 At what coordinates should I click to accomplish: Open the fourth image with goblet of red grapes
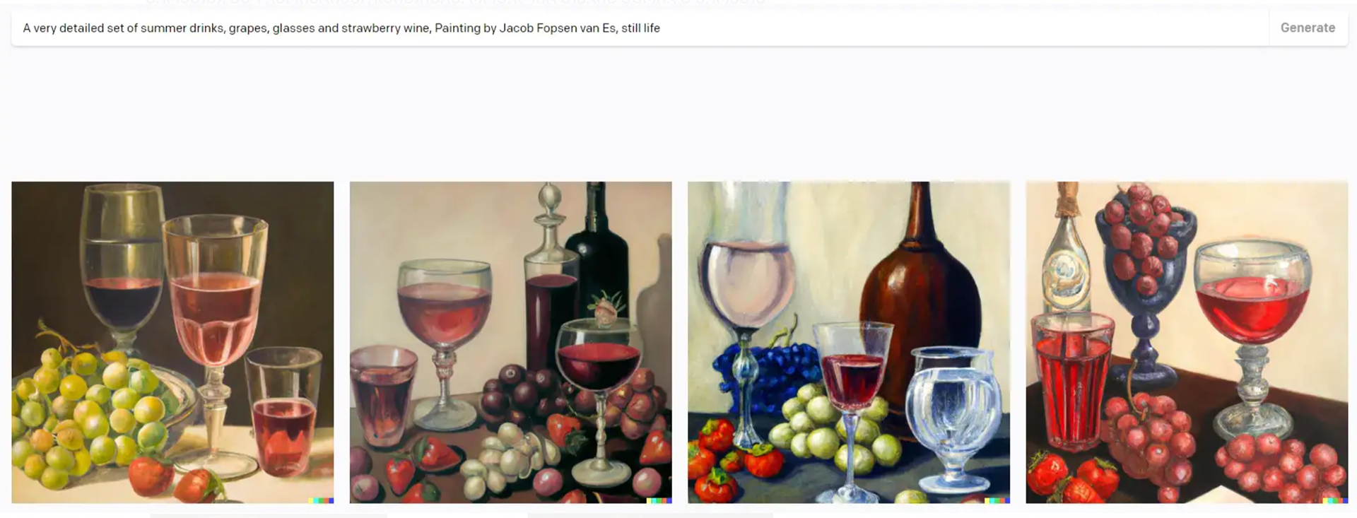coord(1187,342)
